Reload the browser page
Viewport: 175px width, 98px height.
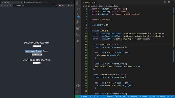8,5
